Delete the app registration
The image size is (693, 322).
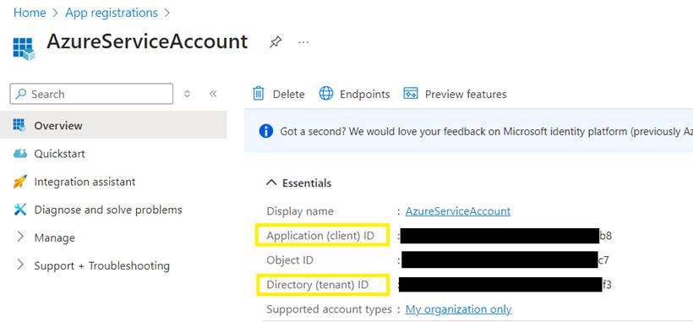pyautogui.click(x=278, y=94)
